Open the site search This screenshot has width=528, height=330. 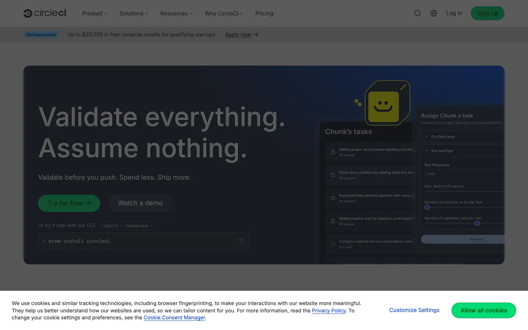pyautogui.click(x=418, y=13)
